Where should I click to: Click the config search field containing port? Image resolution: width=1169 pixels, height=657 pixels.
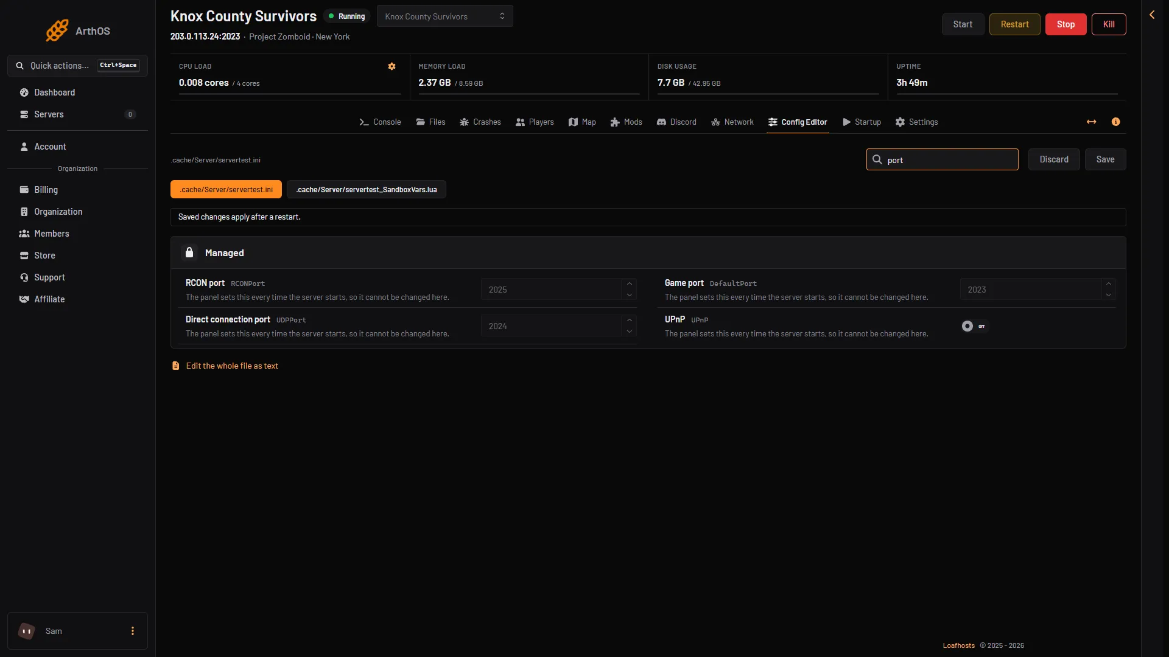click(x=942, y=159)
